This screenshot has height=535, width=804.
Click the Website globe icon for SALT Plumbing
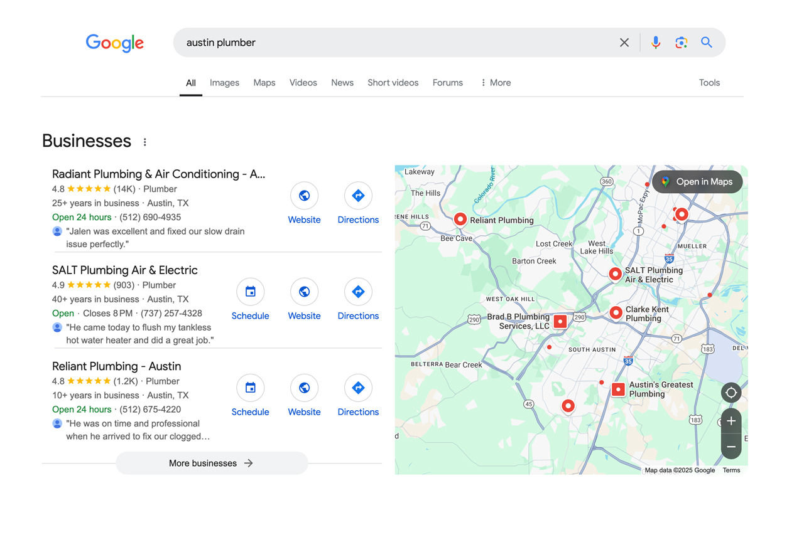pyautogui.click(x=304, y=292)
